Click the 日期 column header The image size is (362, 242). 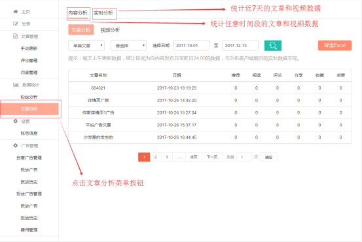[x=177, y=75]
